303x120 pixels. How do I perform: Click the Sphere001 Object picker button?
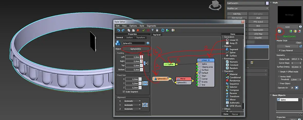(x=136, y=49)
